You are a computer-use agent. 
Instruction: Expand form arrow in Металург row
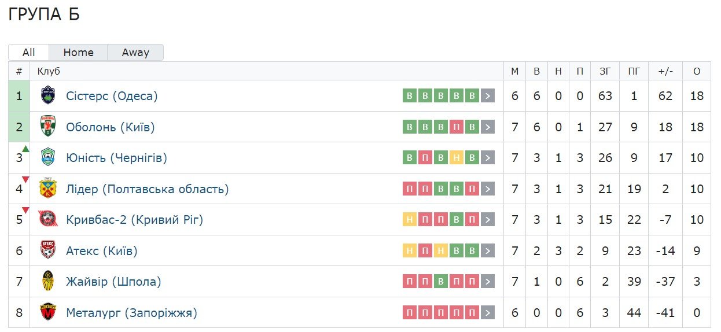488,313
